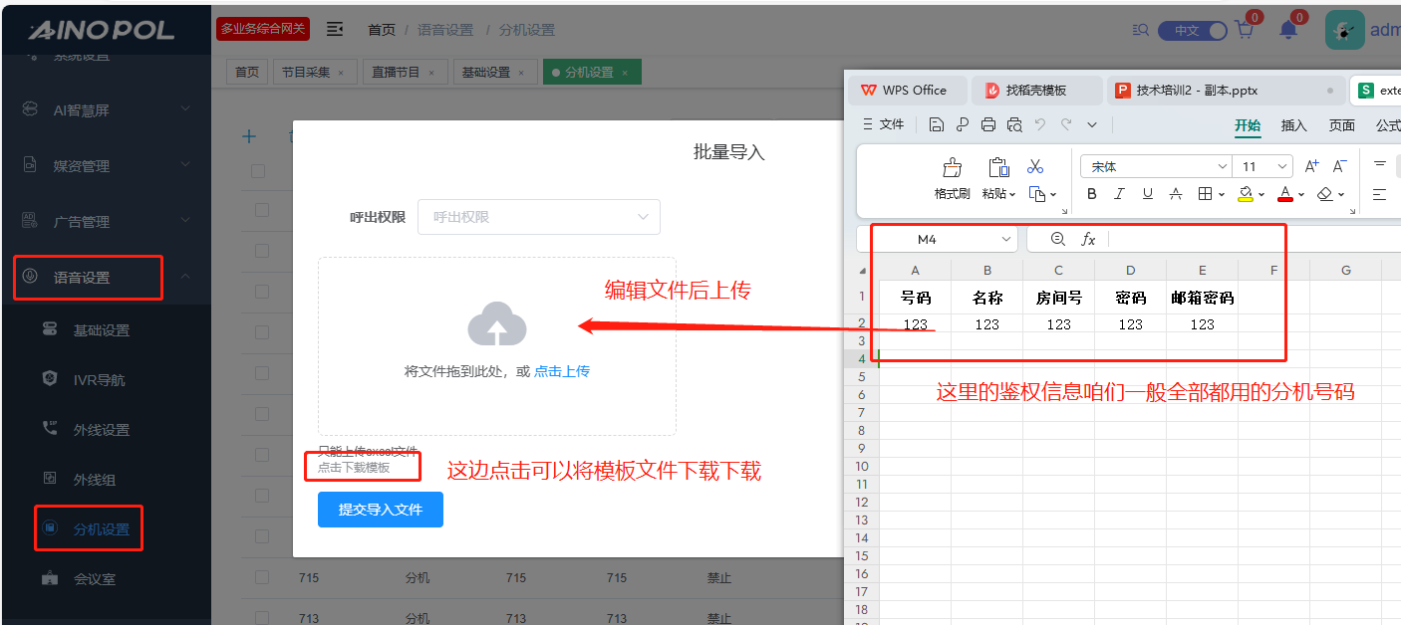The height and width of the screenshot is (625, 1401).
Task: Open the shopping cart icon in header
Action: [x=1245, y=30]
